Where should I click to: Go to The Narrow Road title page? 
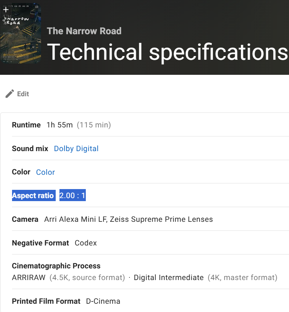pyautogui.click(x=84, y=31)
